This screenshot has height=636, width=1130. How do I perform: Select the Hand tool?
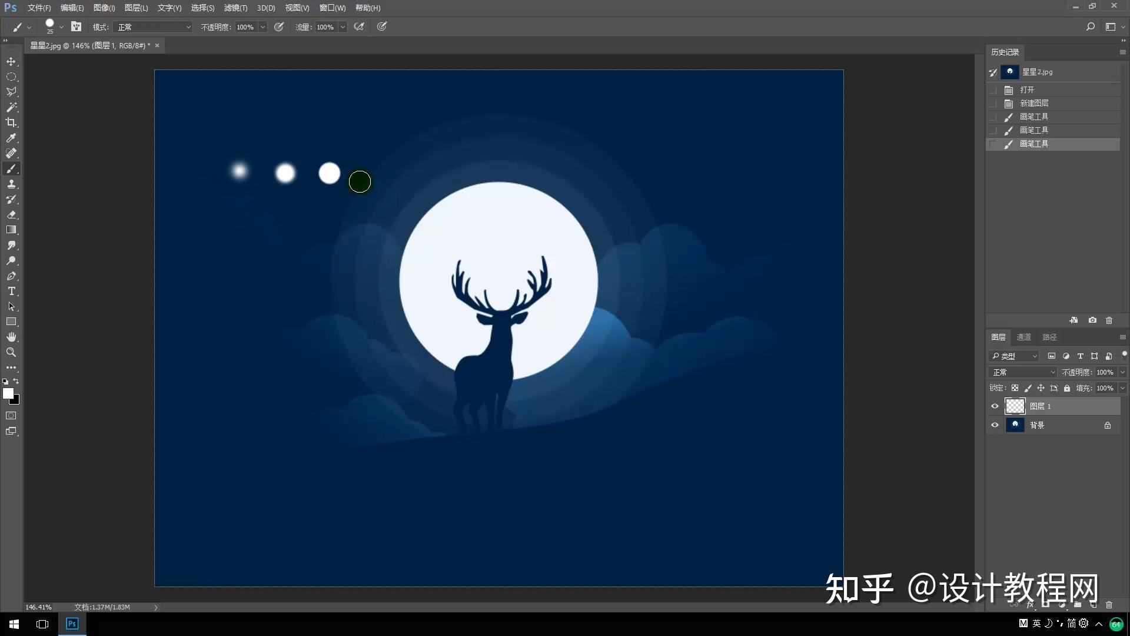(x=11, y=337)
